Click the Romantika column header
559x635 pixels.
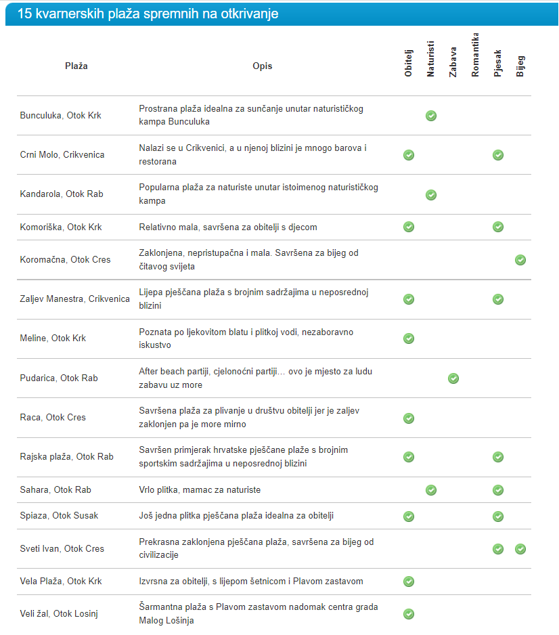[476, 55]
